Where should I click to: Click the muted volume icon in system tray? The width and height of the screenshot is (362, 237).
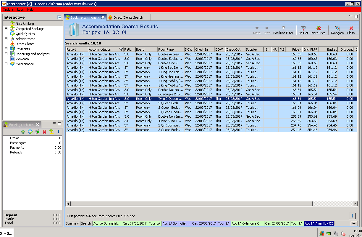[343, 233]
